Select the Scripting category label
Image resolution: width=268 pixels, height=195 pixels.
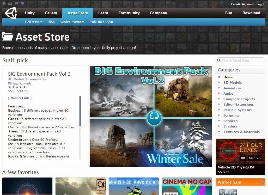click(x=231, y=115)
